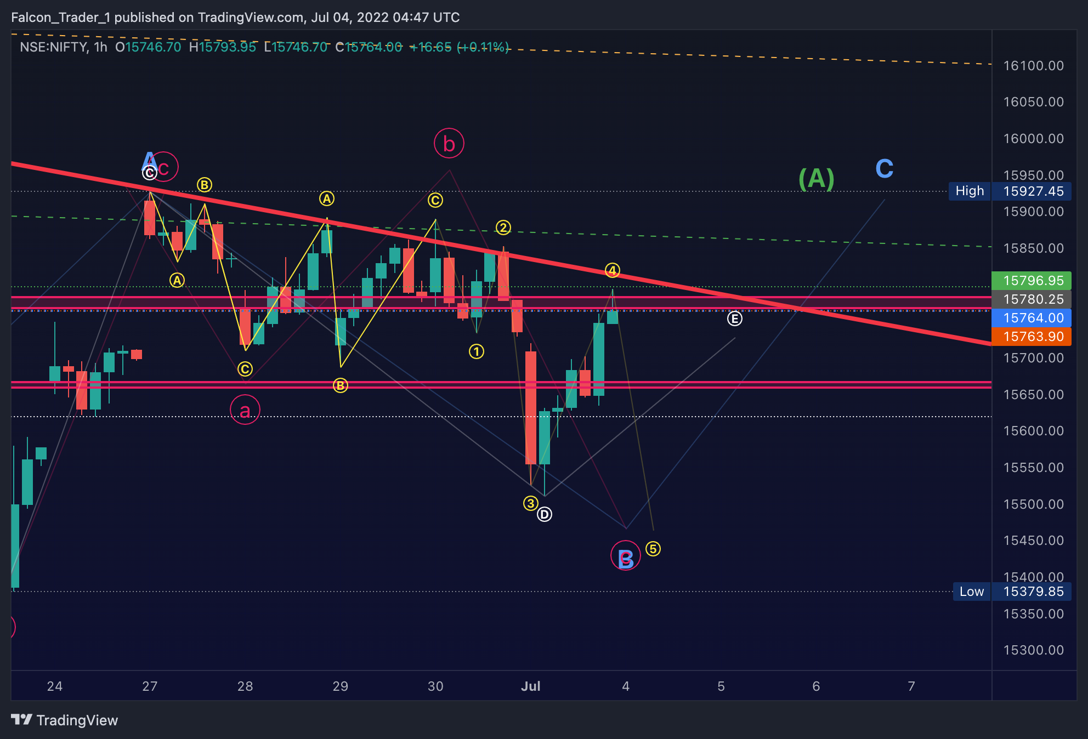
Task: Click the 15300.00 price axis value
Action: 1034,650
